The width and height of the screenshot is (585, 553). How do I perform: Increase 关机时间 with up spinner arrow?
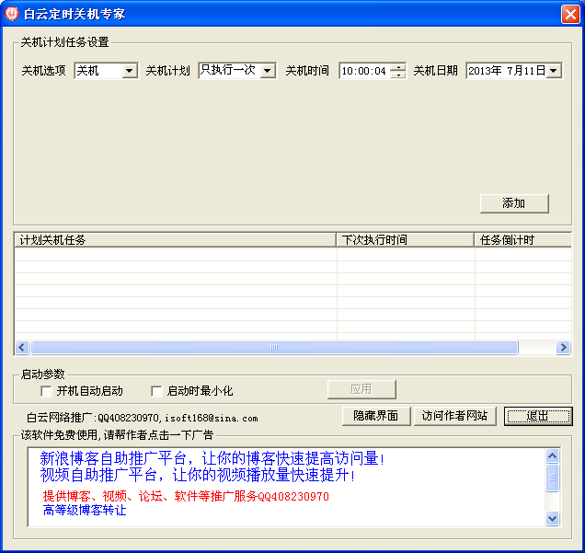pos(397,66)
